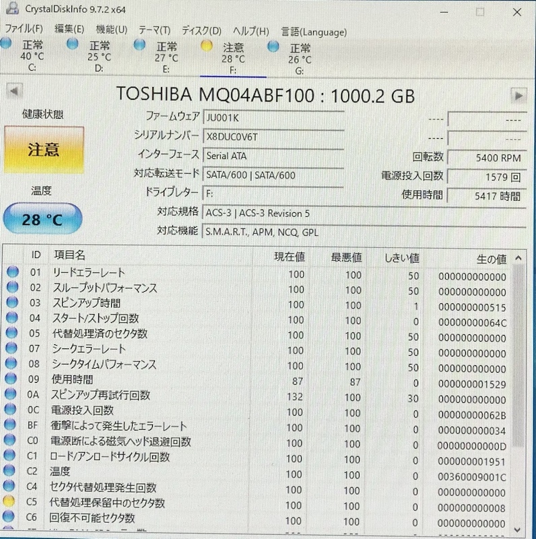The image size is (536, 539).
Task: Click the status orb for 回復不可能セクタ数 row
Action: point(9,516)
